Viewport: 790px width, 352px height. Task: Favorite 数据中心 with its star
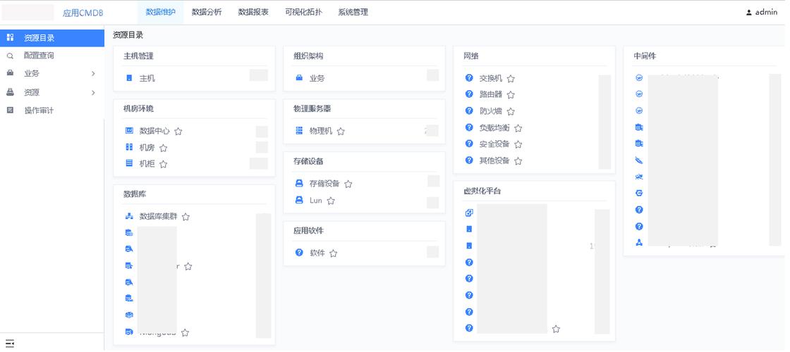pyautogui.click(x=178, y=131)
